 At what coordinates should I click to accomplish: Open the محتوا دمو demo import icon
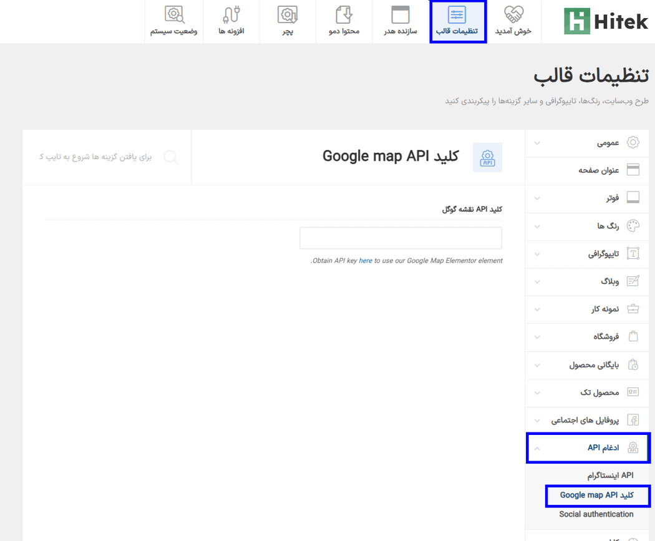pyautogui.click(x=344, y=14)
